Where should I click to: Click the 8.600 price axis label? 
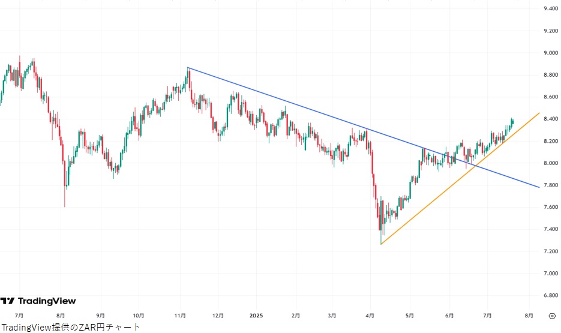point(551,97)
